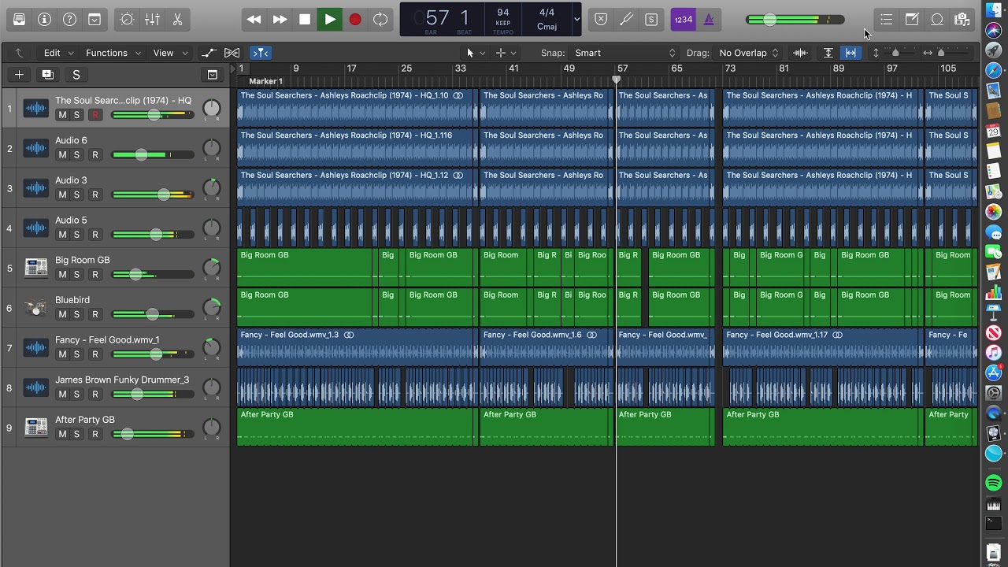Open the List Editors
Viewport: 1008px width, 567px height.
click(x=887, y=20)
